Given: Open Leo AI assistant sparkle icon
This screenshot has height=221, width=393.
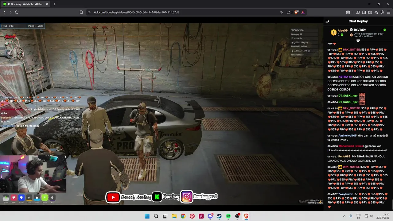Looking at the screenshot, I should 376,12.
